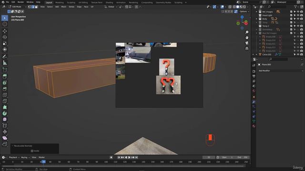
Task: Select the Rip Region tool
Action: tap(5, 144)
